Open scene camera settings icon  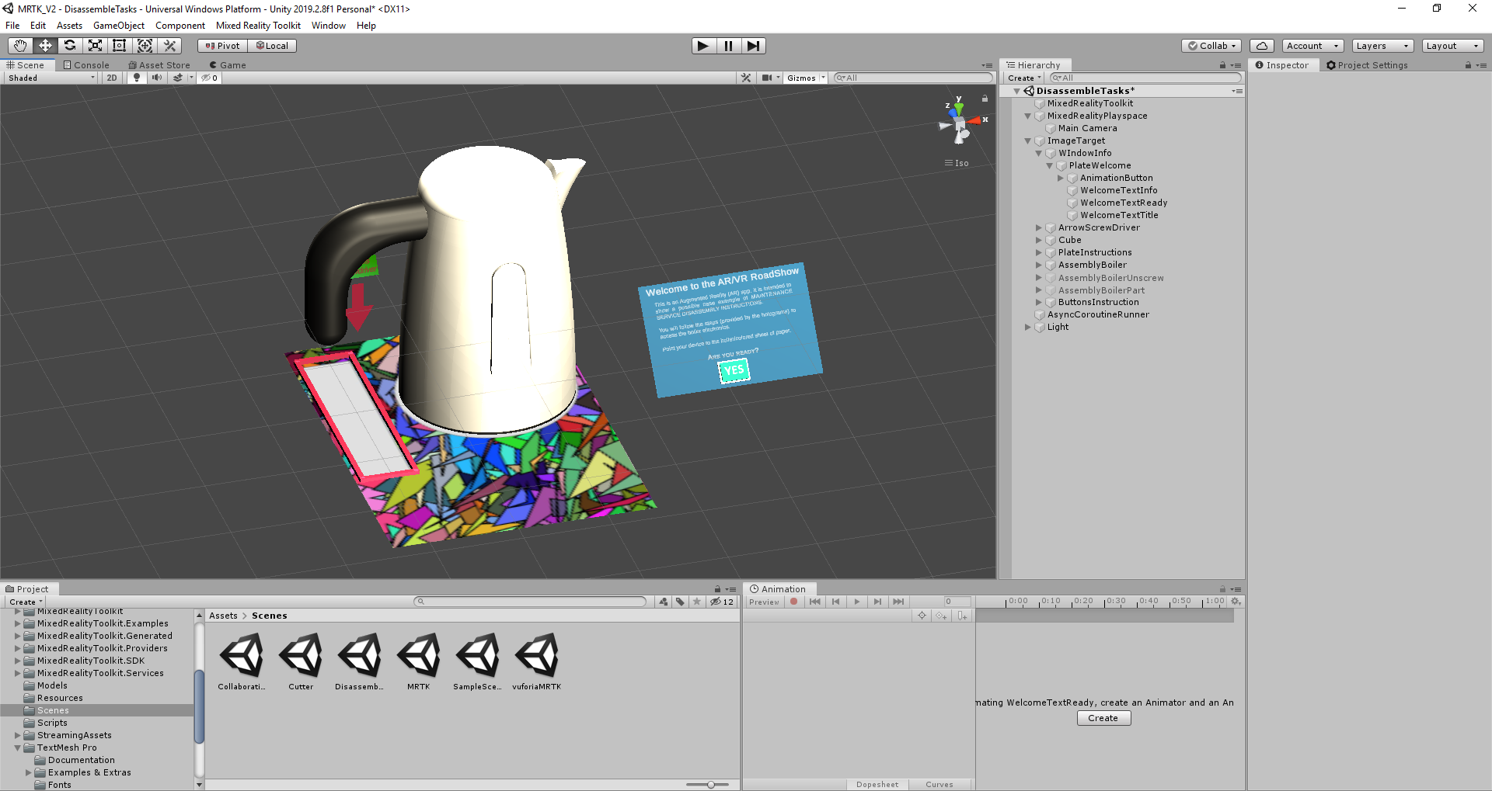(x=768, y=78)
